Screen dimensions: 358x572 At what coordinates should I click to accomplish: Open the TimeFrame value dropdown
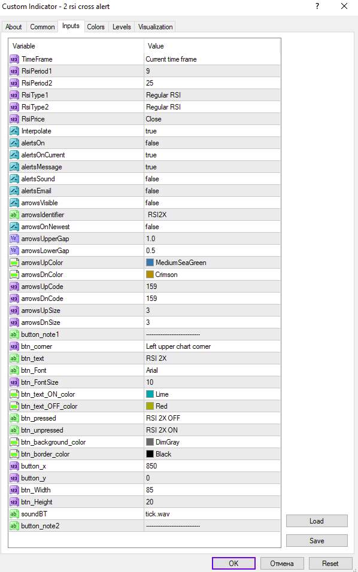[x=212, y=59]
